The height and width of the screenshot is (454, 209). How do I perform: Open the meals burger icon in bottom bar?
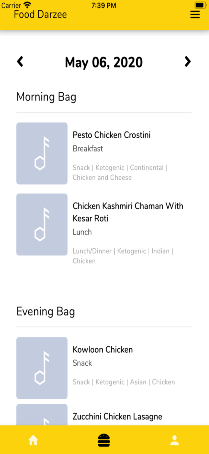104,440
